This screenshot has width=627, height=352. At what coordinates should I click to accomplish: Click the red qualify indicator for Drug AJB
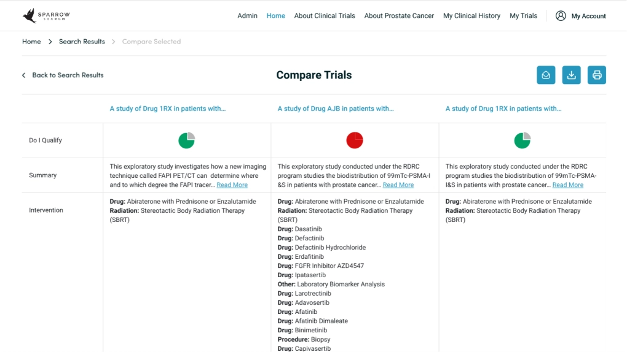[x=354, y=140]
